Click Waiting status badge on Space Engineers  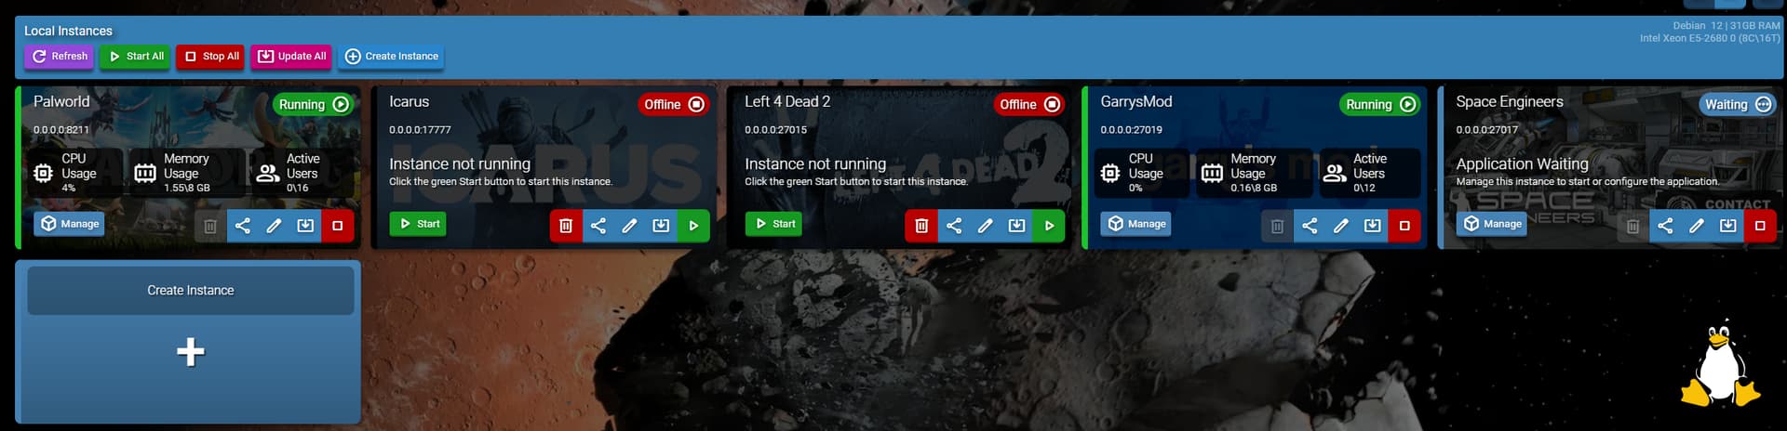(x=1738, y=105)
